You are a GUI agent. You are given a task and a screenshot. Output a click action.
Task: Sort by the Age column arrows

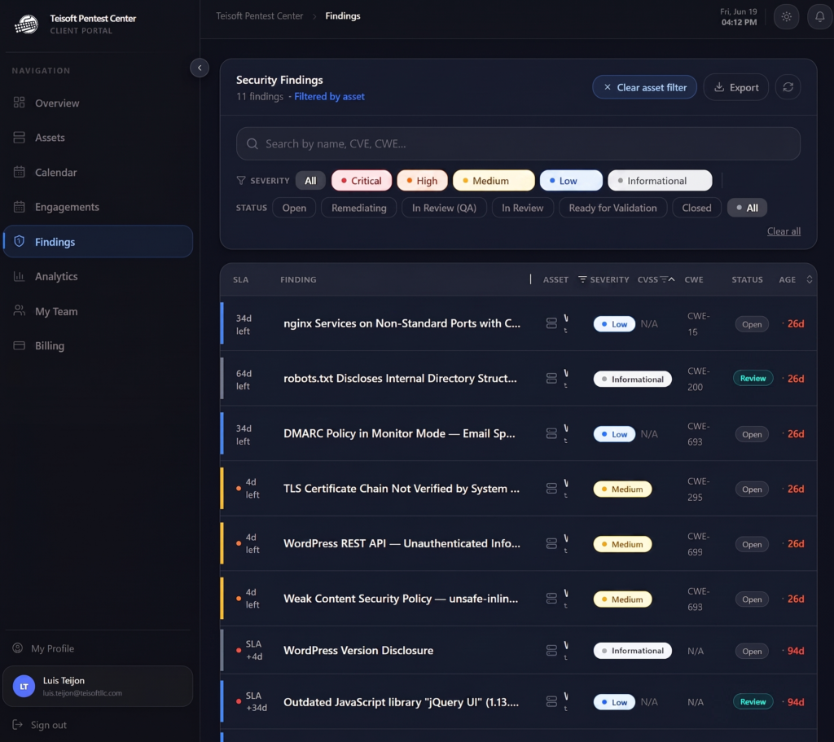809,280
